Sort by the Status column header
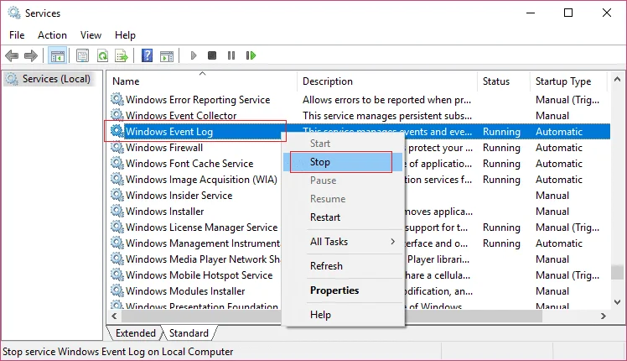 pos(504,81)
